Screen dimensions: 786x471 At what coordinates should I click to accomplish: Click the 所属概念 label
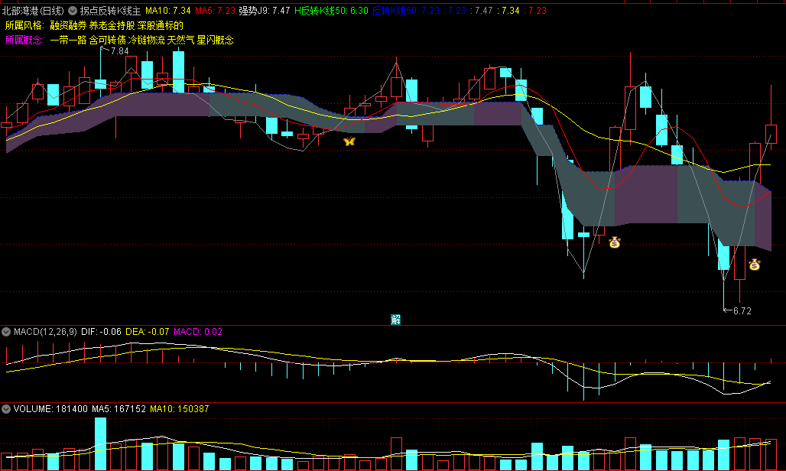tap(24, 40)
